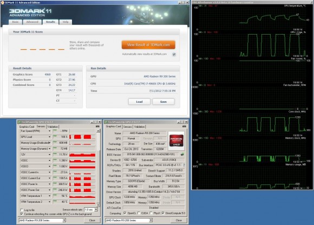Image resolution: width=314 pixels, height=225 pixels.
Task: Click the sensors list scrollbar up arrow
Action: point(98,130)
